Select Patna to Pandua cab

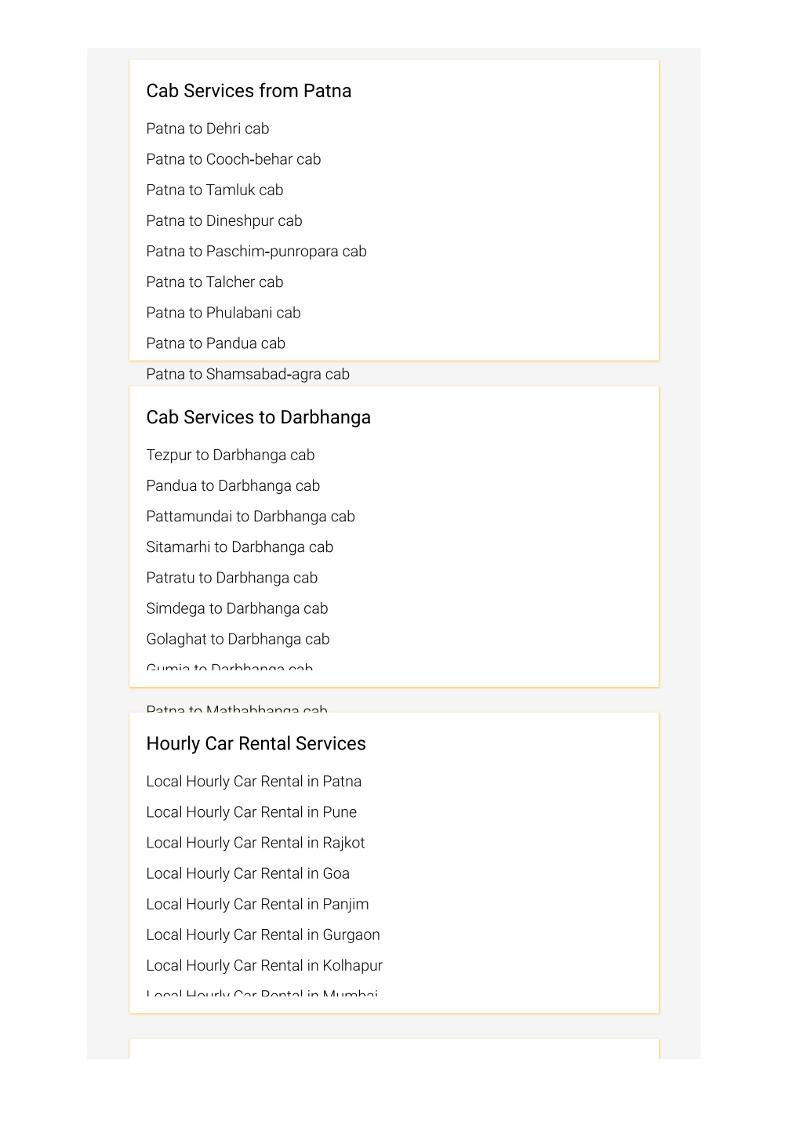click(216, 343)
